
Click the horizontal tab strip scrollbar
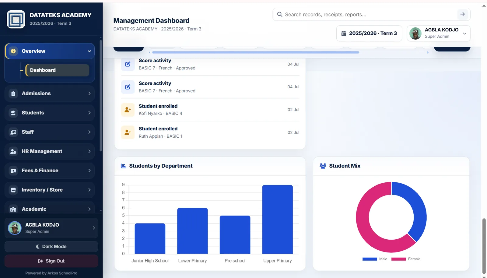point(256,52)
